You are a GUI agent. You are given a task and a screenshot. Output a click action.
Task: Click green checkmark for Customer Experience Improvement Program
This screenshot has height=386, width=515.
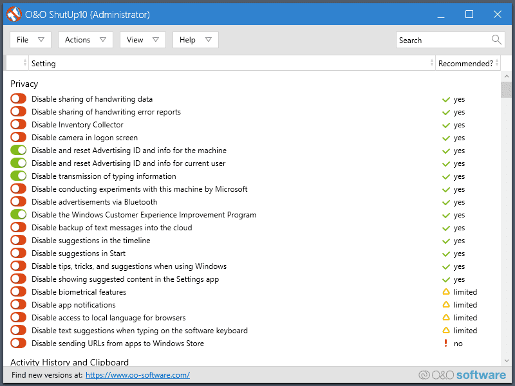(445, 215)
